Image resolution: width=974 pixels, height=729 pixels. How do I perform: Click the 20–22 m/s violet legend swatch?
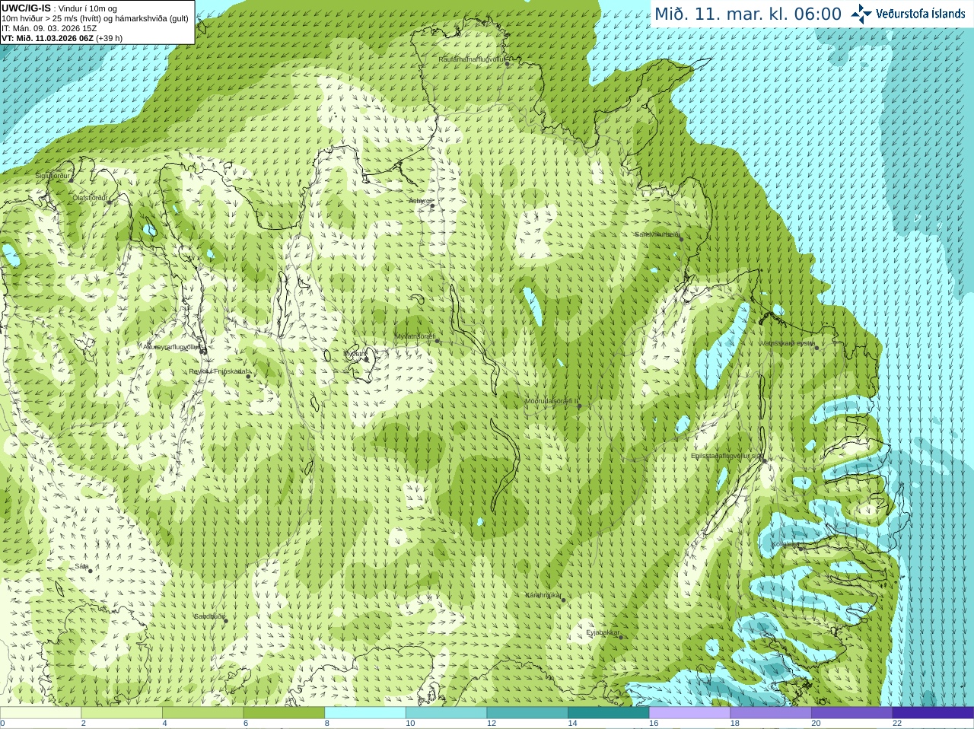click(x=852, y=713)
